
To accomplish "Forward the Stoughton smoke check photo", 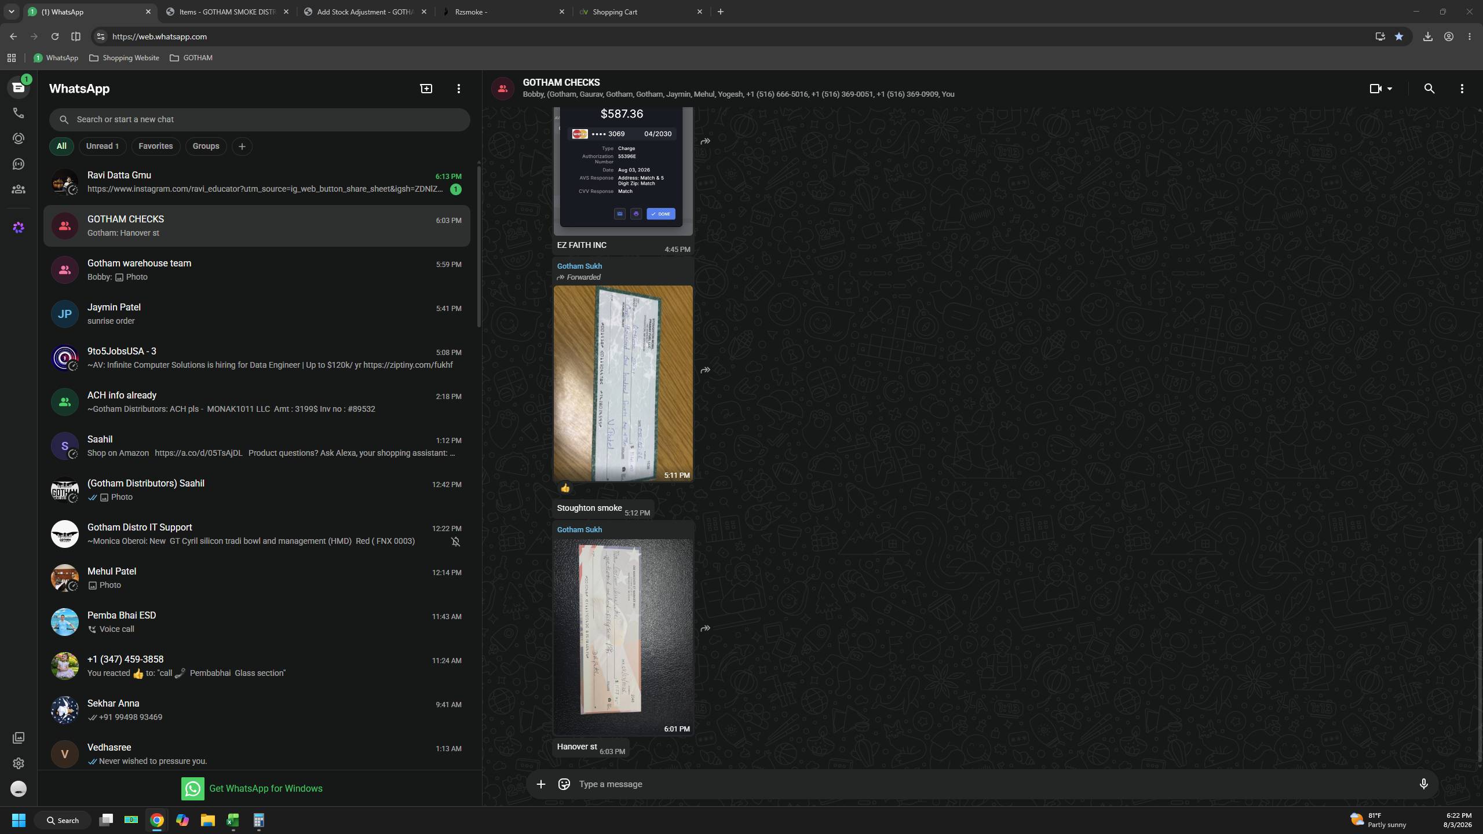I will (x=705, y=370).
